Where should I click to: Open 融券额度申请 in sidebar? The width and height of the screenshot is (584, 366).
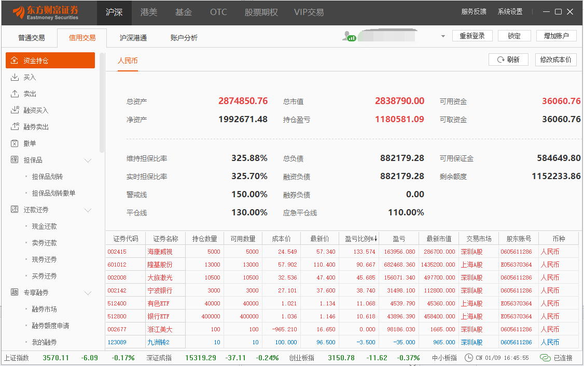(x=50, y=326)
